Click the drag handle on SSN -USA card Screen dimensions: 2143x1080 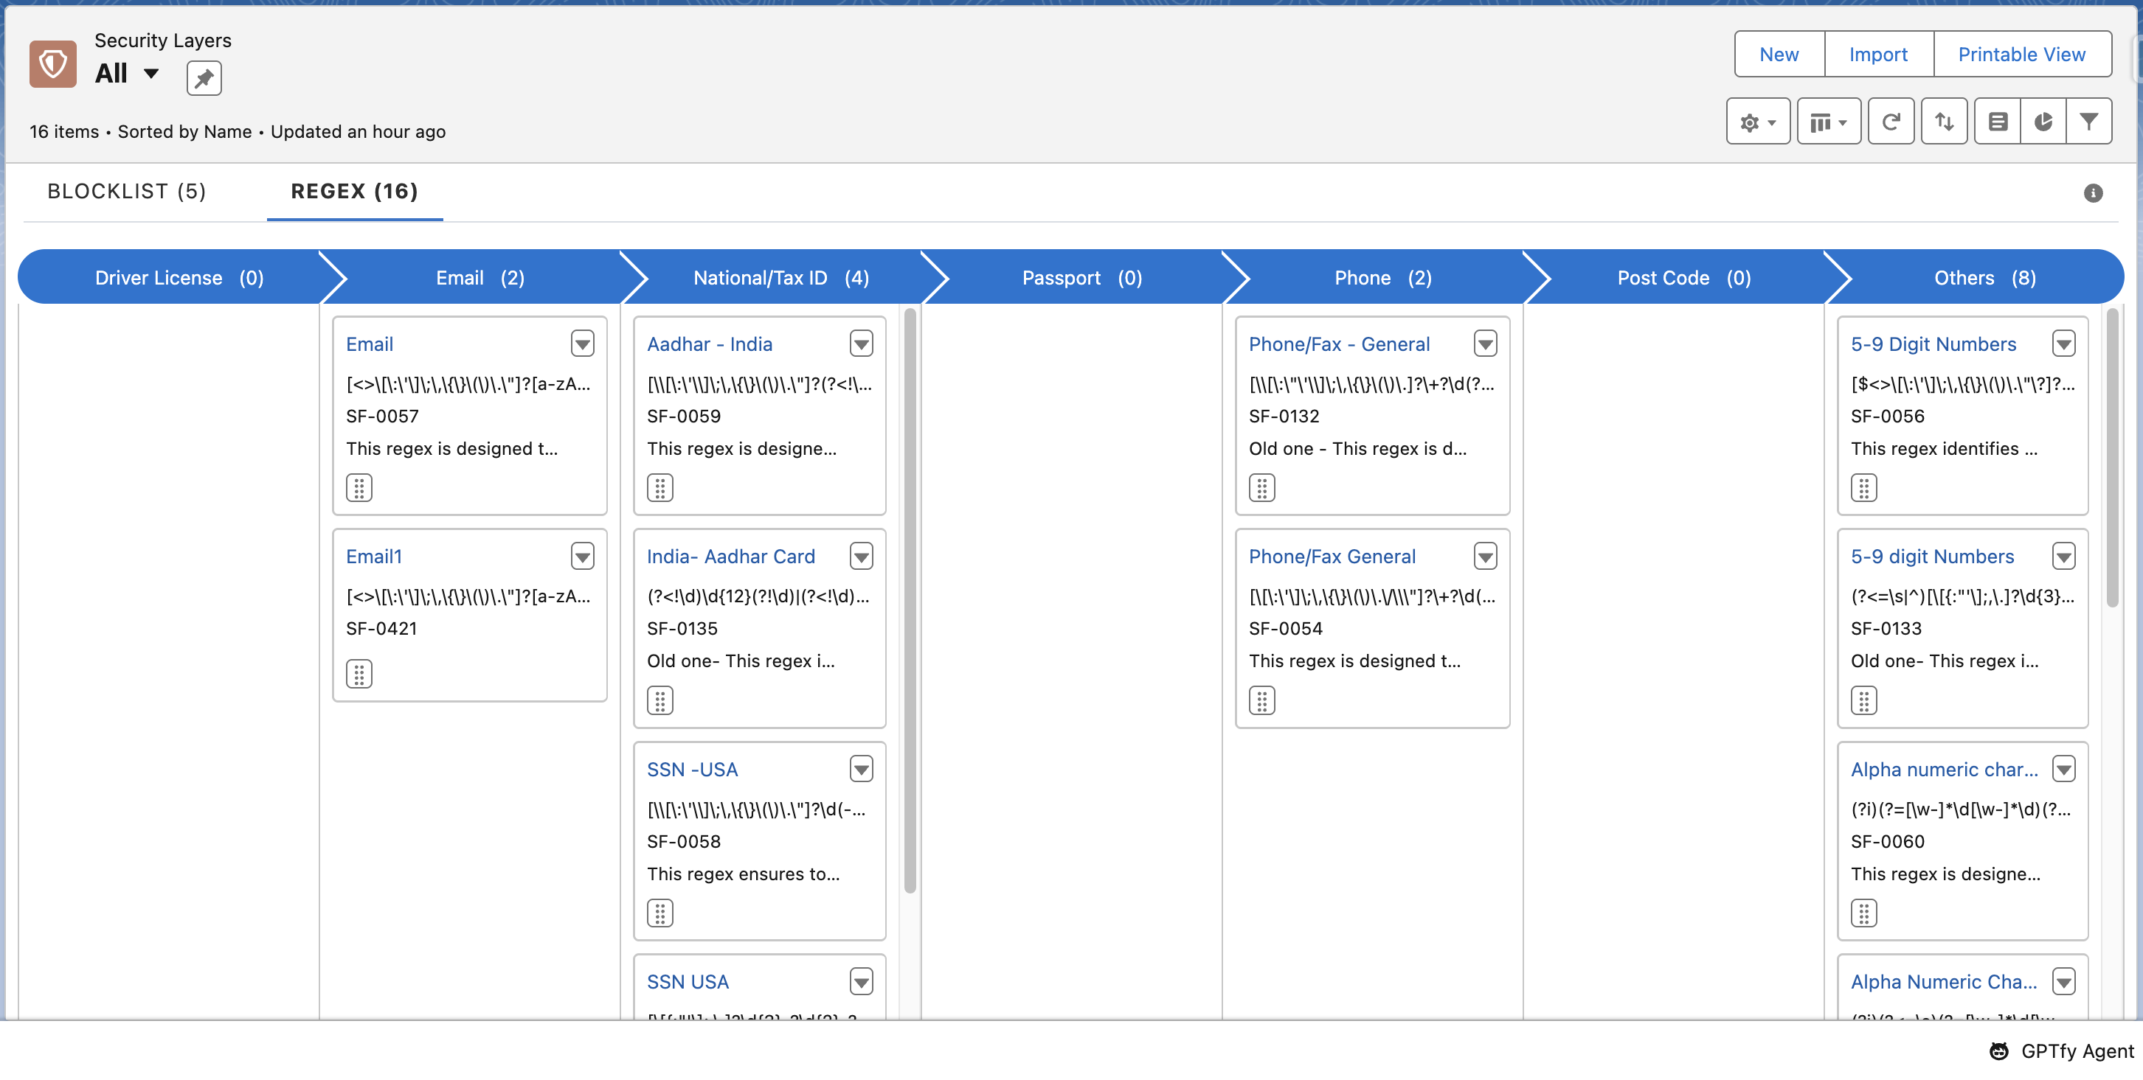tap(659, 913)
